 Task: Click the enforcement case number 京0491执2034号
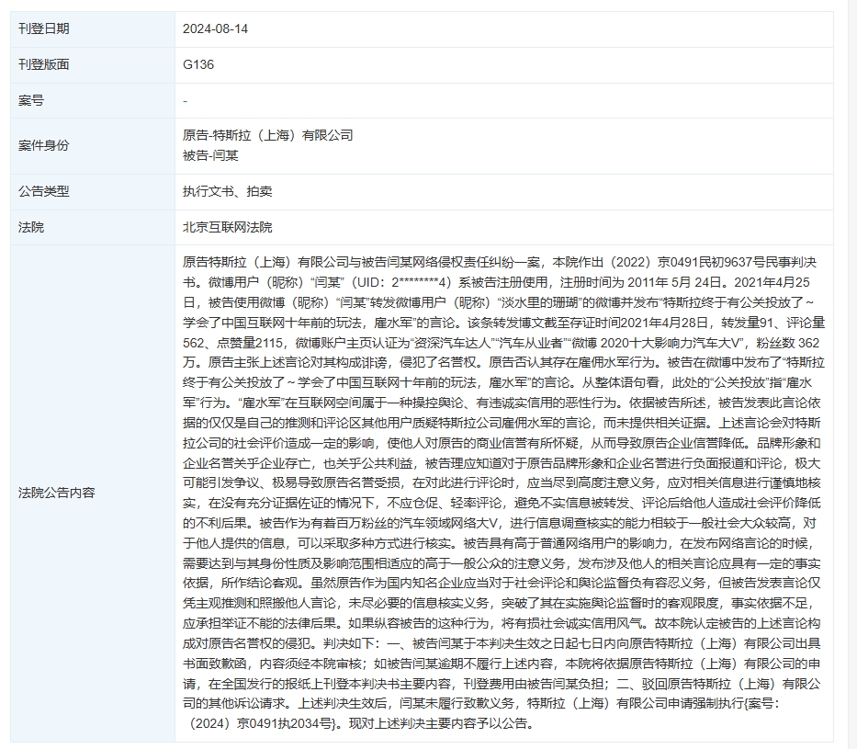click(283, 724)
